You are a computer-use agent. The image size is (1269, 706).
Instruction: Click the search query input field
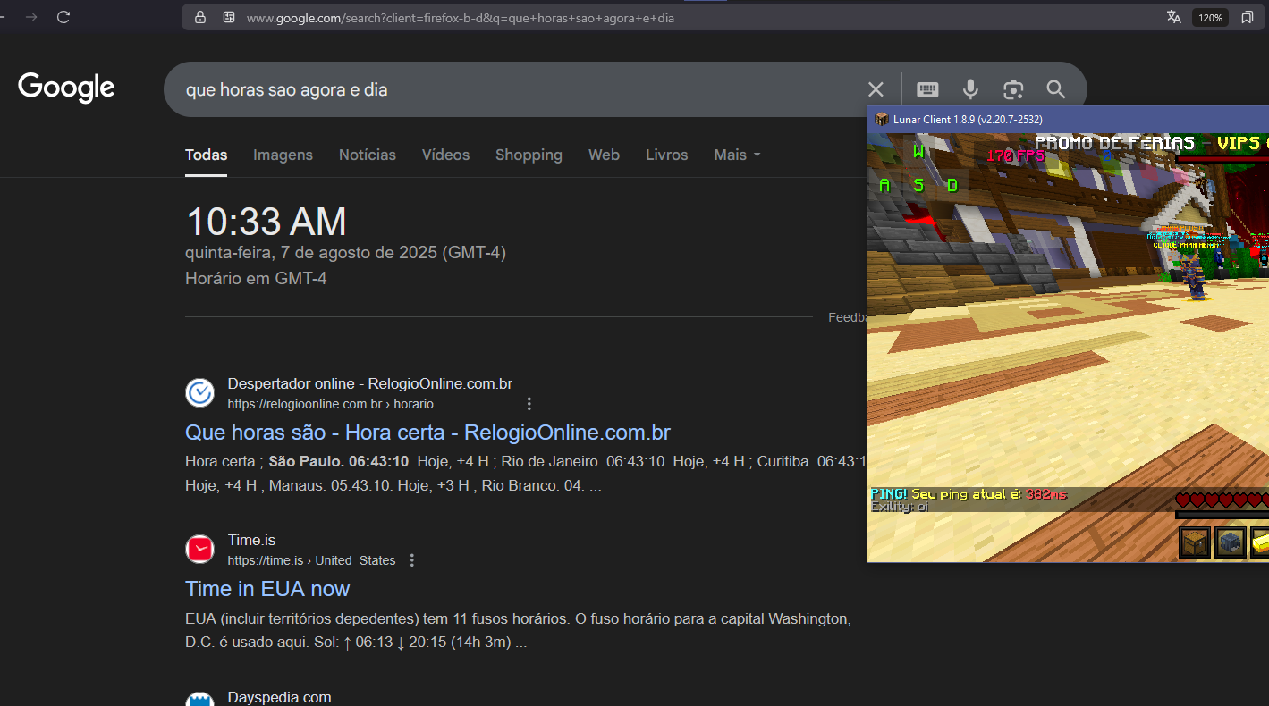point(517,89)
